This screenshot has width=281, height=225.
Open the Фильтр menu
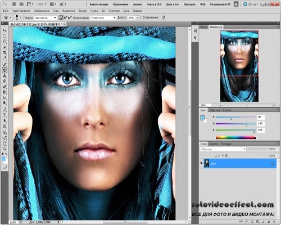click(x=83, y=11)
